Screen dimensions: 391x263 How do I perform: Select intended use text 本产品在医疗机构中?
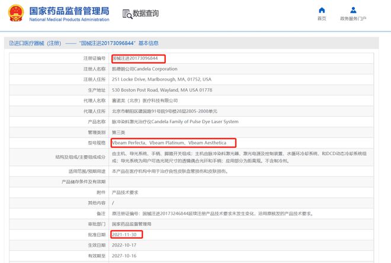170,171
